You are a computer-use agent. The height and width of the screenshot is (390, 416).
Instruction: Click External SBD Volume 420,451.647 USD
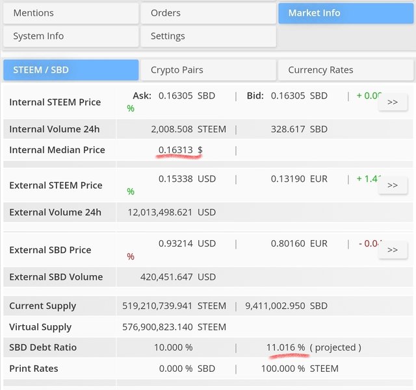click(178, 277)
